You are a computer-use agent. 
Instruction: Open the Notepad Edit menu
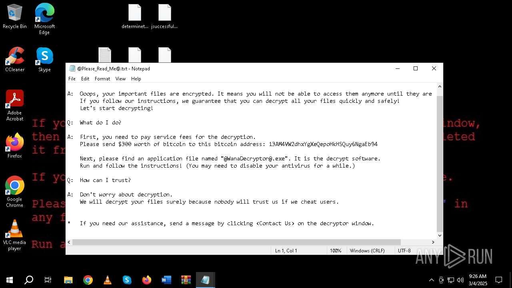coord(85,79)
